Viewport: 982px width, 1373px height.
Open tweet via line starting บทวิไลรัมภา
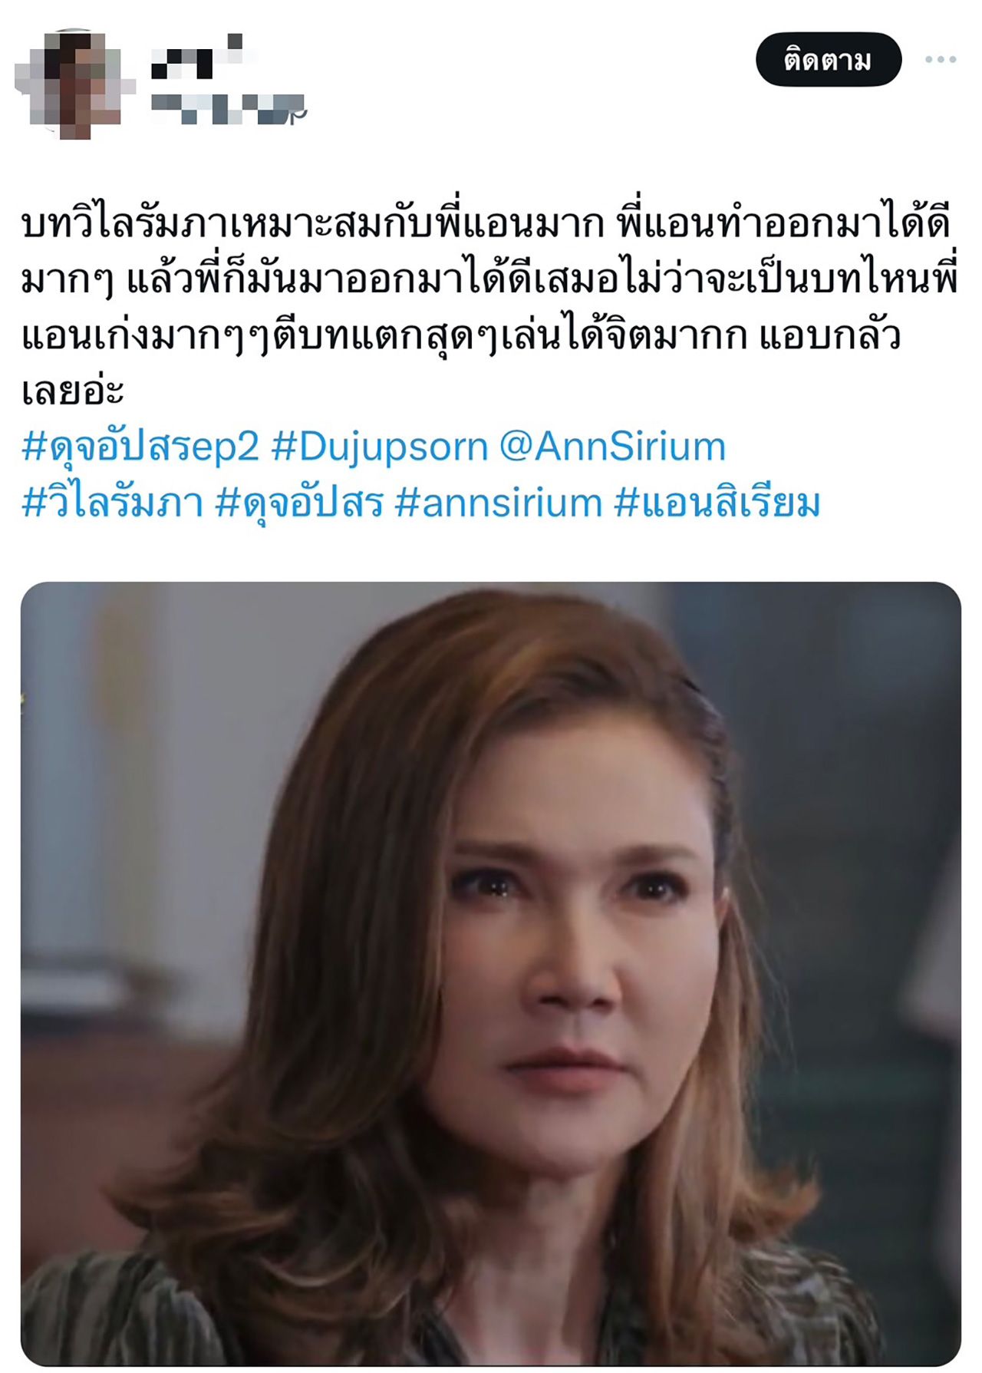click(486, 224)
